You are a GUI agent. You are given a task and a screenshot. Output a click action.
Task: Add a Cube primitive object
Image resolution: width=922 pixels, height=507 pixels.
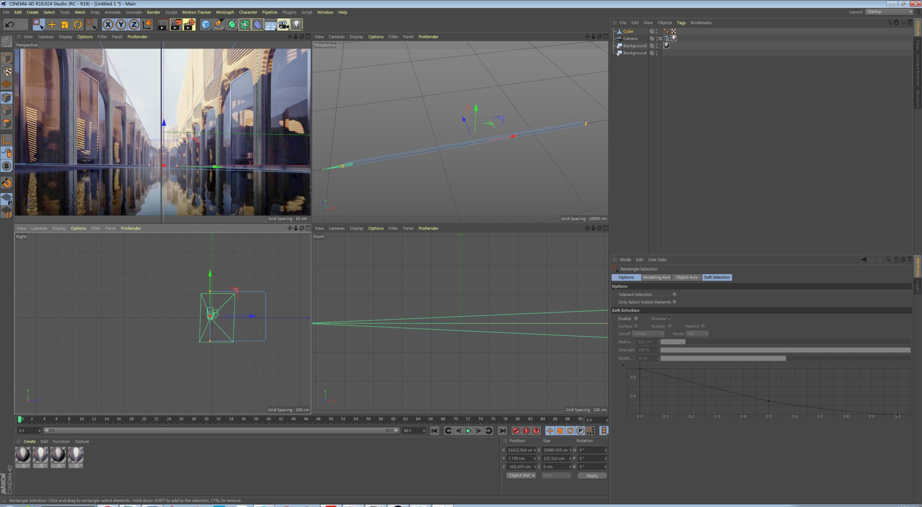(x=206, y=24)
